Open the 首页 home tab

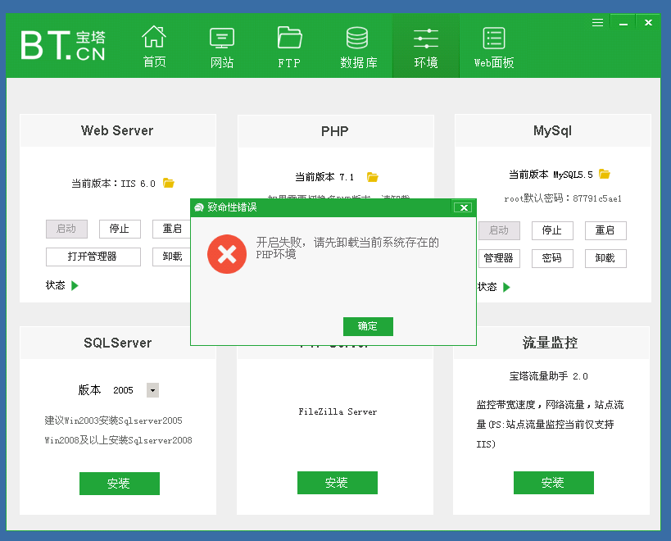tap(154, 46)
